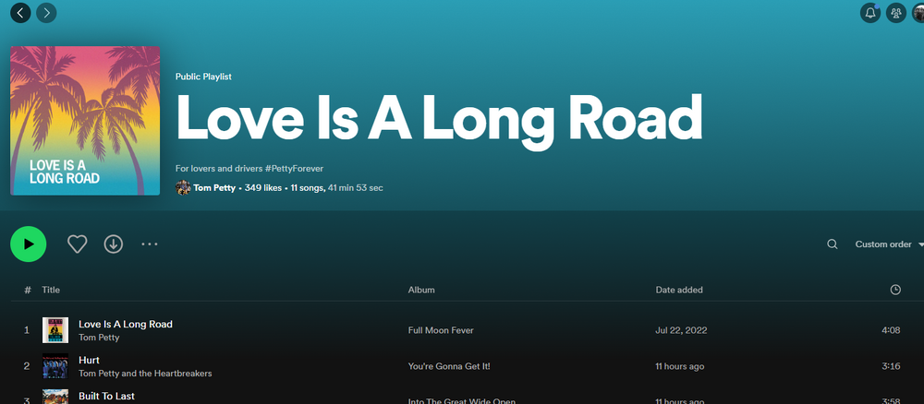Screen dimensions: 924x404
Task: Open more options three-dot menu
Action: click(150, 244)
